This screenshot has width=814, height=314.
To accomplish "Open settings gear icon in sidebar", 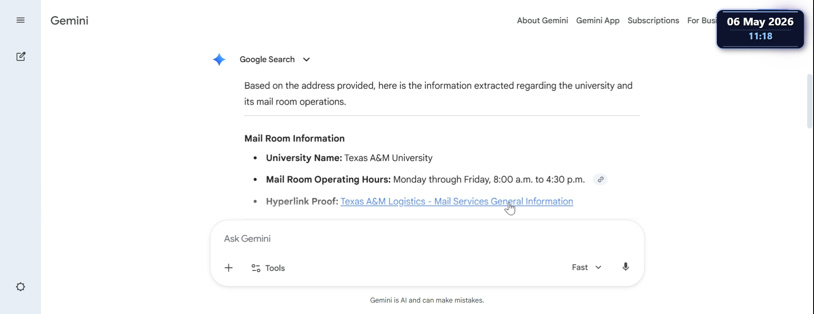I will tap(20, 287).
